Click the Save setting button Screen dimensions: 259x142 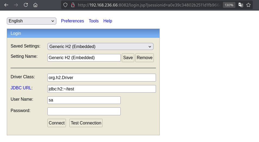pos(128,58)
